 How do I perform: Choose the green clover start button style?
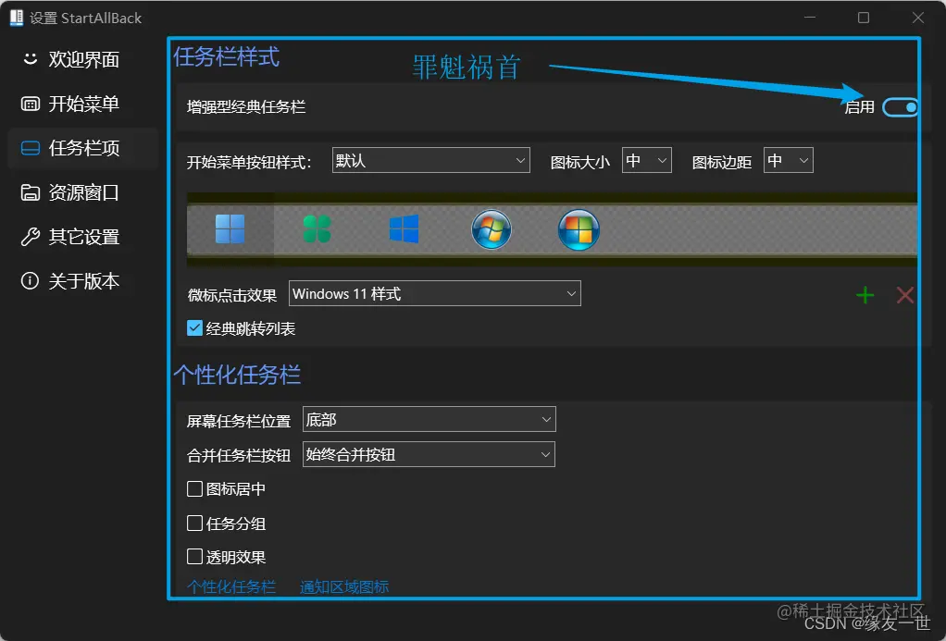pyautogui.click(x=317, y=230)
